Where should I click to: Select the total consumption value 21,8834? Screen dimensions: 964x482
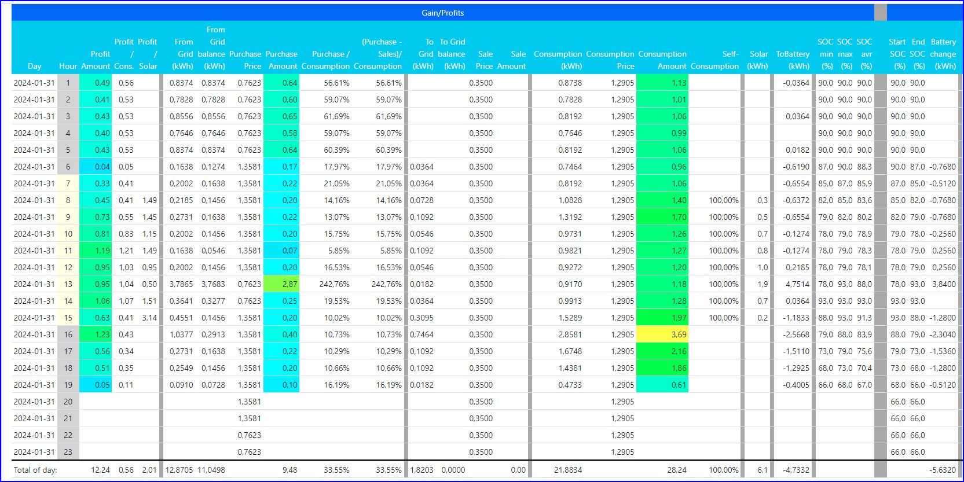click(x=567, y=470)
